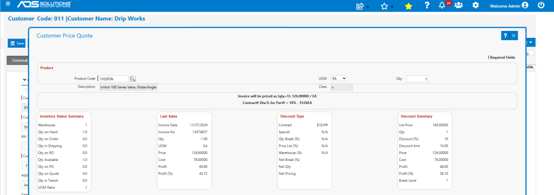Click the Qty Available row
Image resolution: width=554 pixels, height=195 pixels.
click(x=63, y=160)
